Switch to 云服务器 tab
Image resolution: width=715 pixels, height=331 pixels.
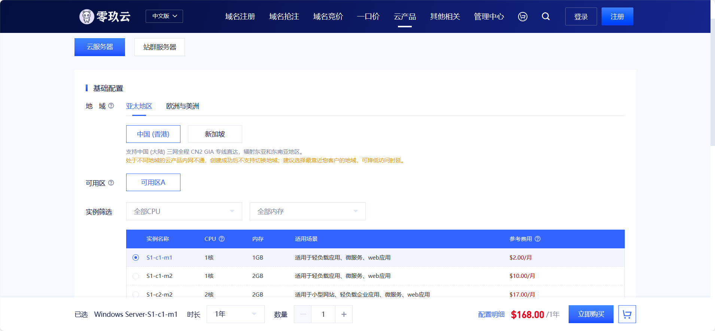coord(100,47)
